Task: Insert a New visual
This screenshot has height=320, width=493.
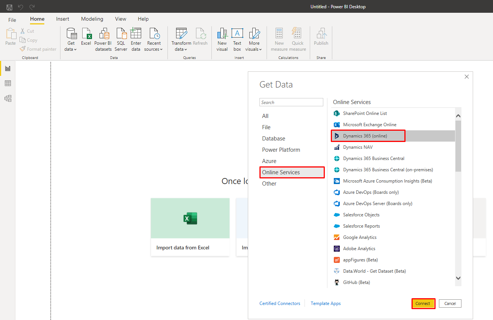Action: [222, 39]
